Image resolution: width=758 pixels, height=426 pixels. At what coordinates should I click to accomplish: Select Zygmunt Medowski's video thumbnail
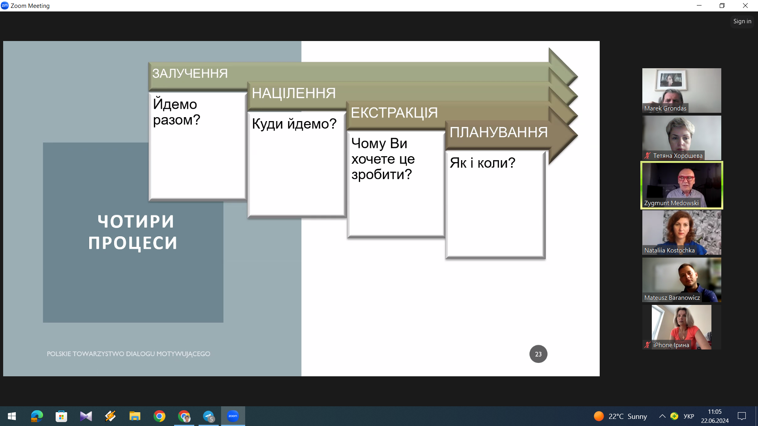(681, 185)
